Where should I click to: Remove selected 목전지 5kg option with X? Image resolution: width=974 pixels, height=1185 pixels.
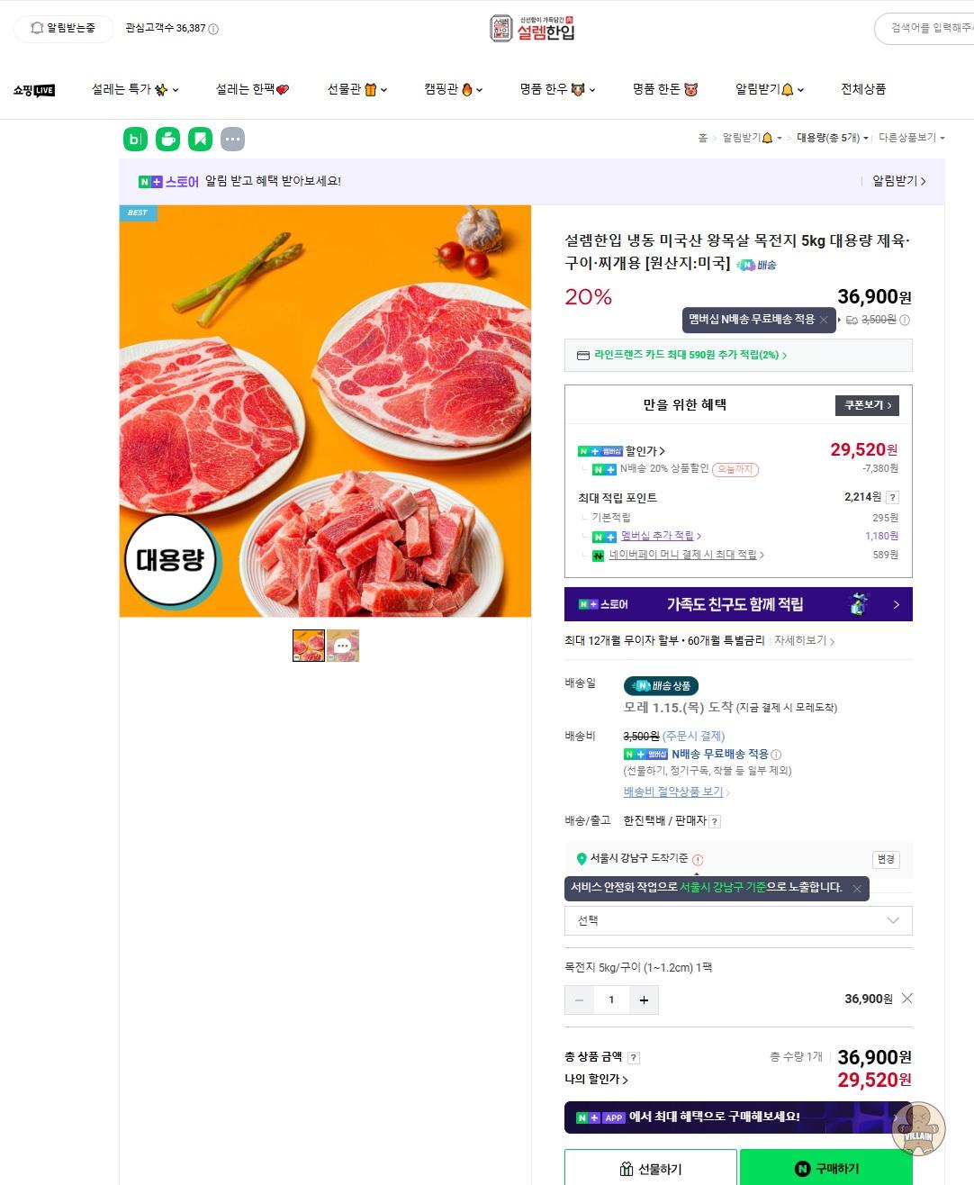pyautogui.click(x=906, y=998)
